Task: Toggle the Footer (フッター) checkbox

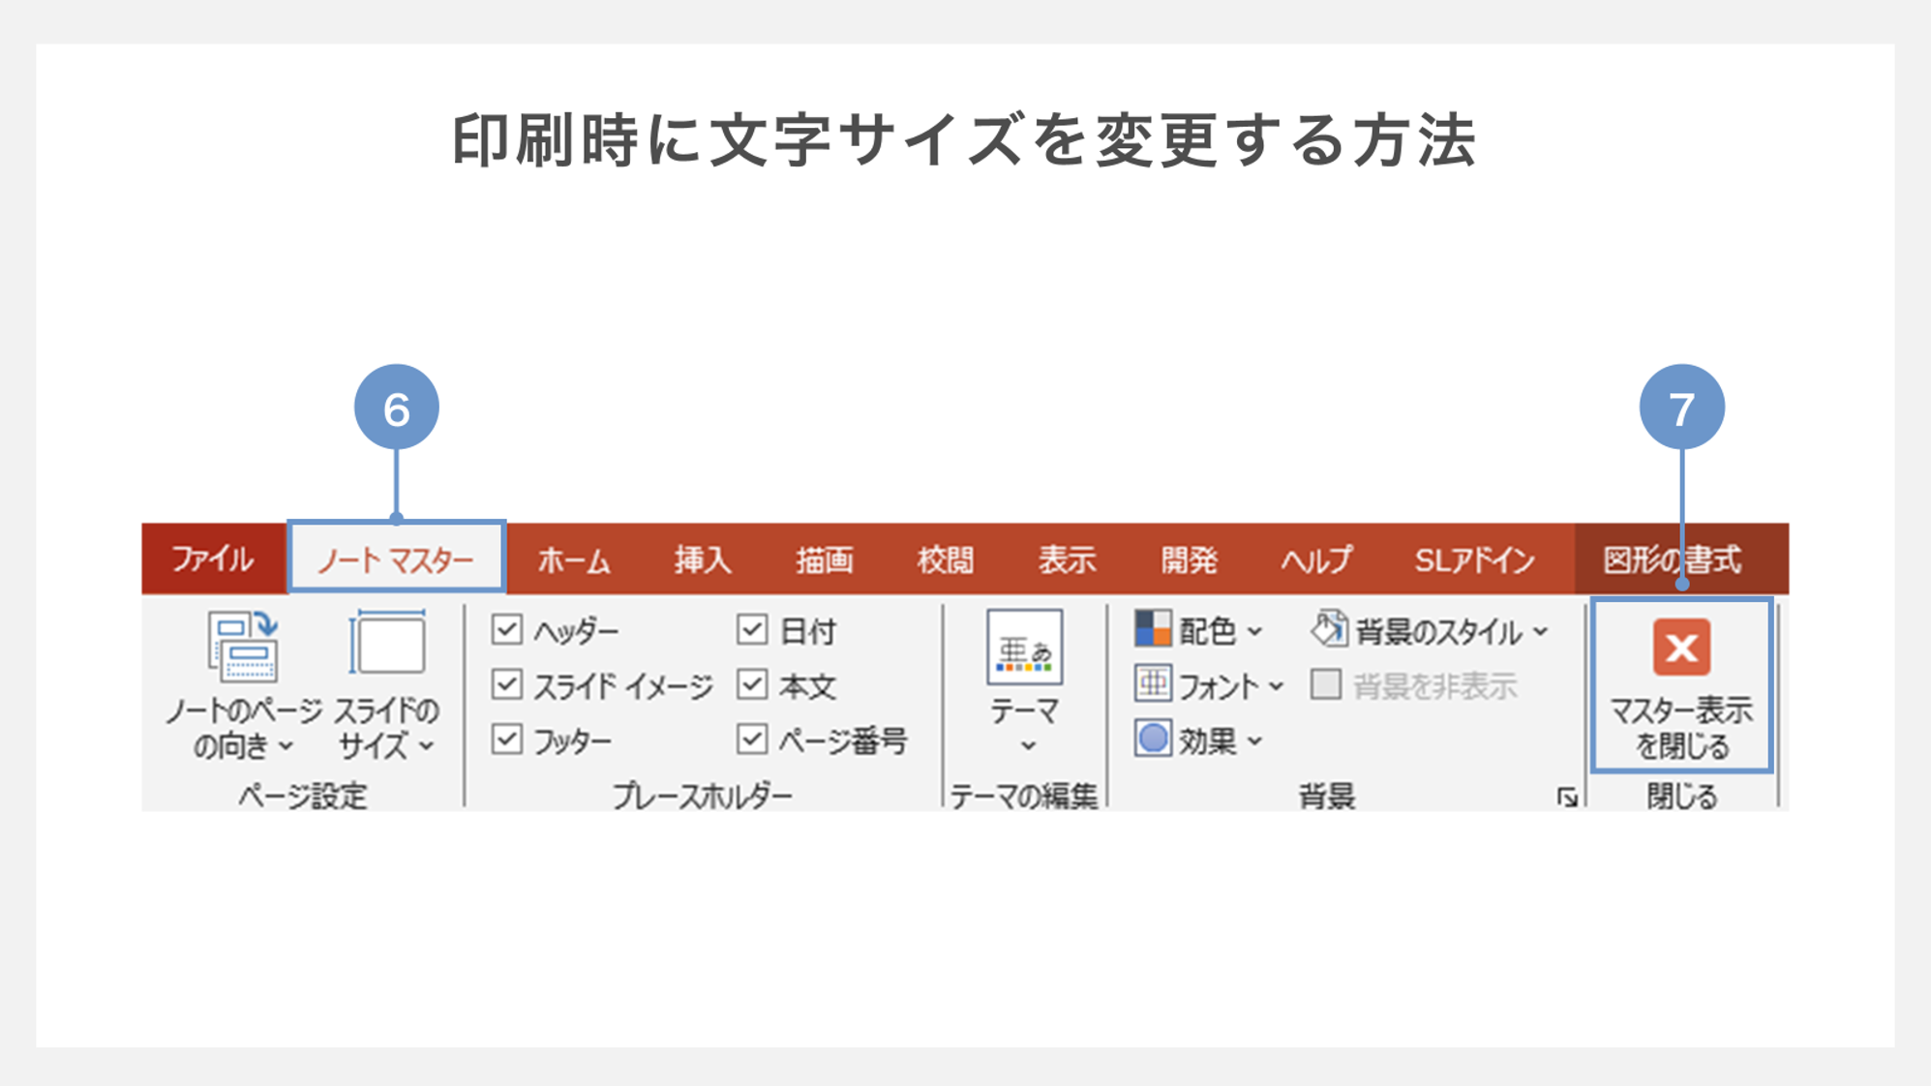Action: 507,739
